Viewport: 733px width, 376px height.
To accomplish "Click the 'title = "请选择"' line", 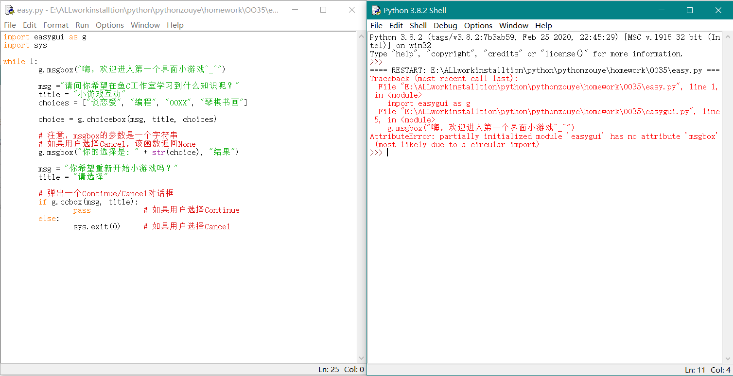I will [73, 177].
